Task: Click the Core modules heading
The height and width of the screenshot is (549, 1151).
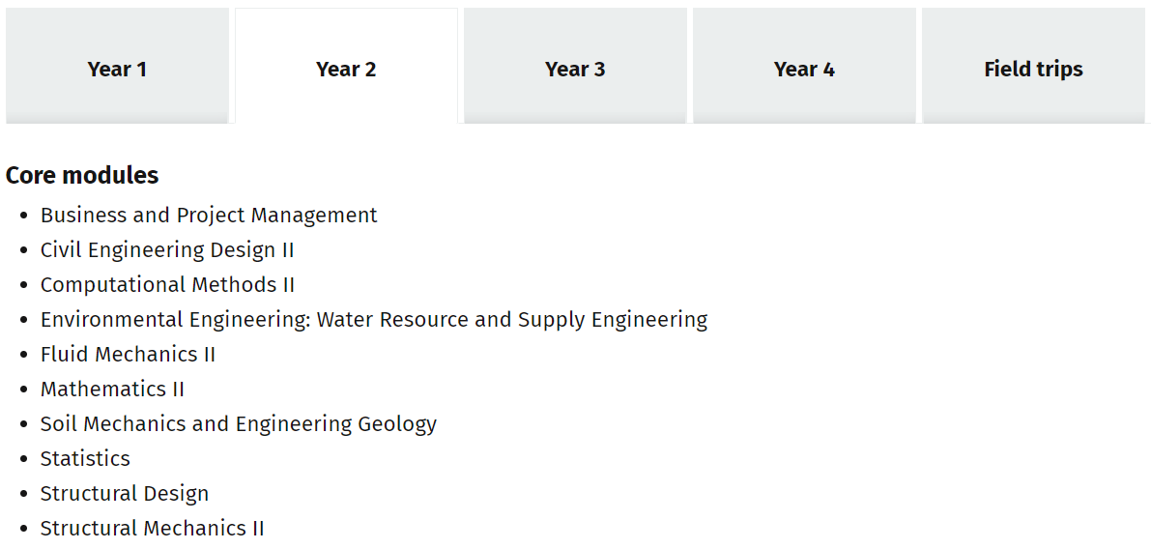Action: [x=82, y=175]
